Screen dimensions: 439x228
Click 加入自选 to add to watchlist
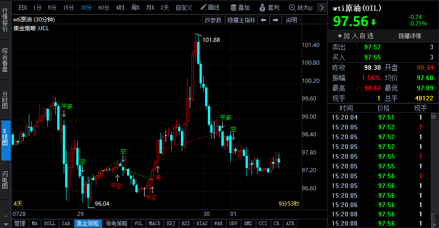(356, 36)
